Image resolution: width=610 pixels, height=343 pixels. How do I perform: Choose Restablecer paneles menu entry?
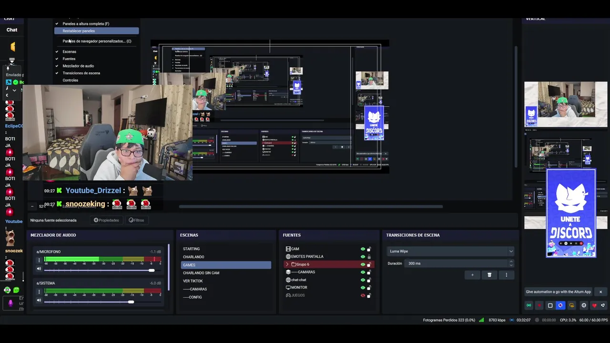(x=97, y=31)
